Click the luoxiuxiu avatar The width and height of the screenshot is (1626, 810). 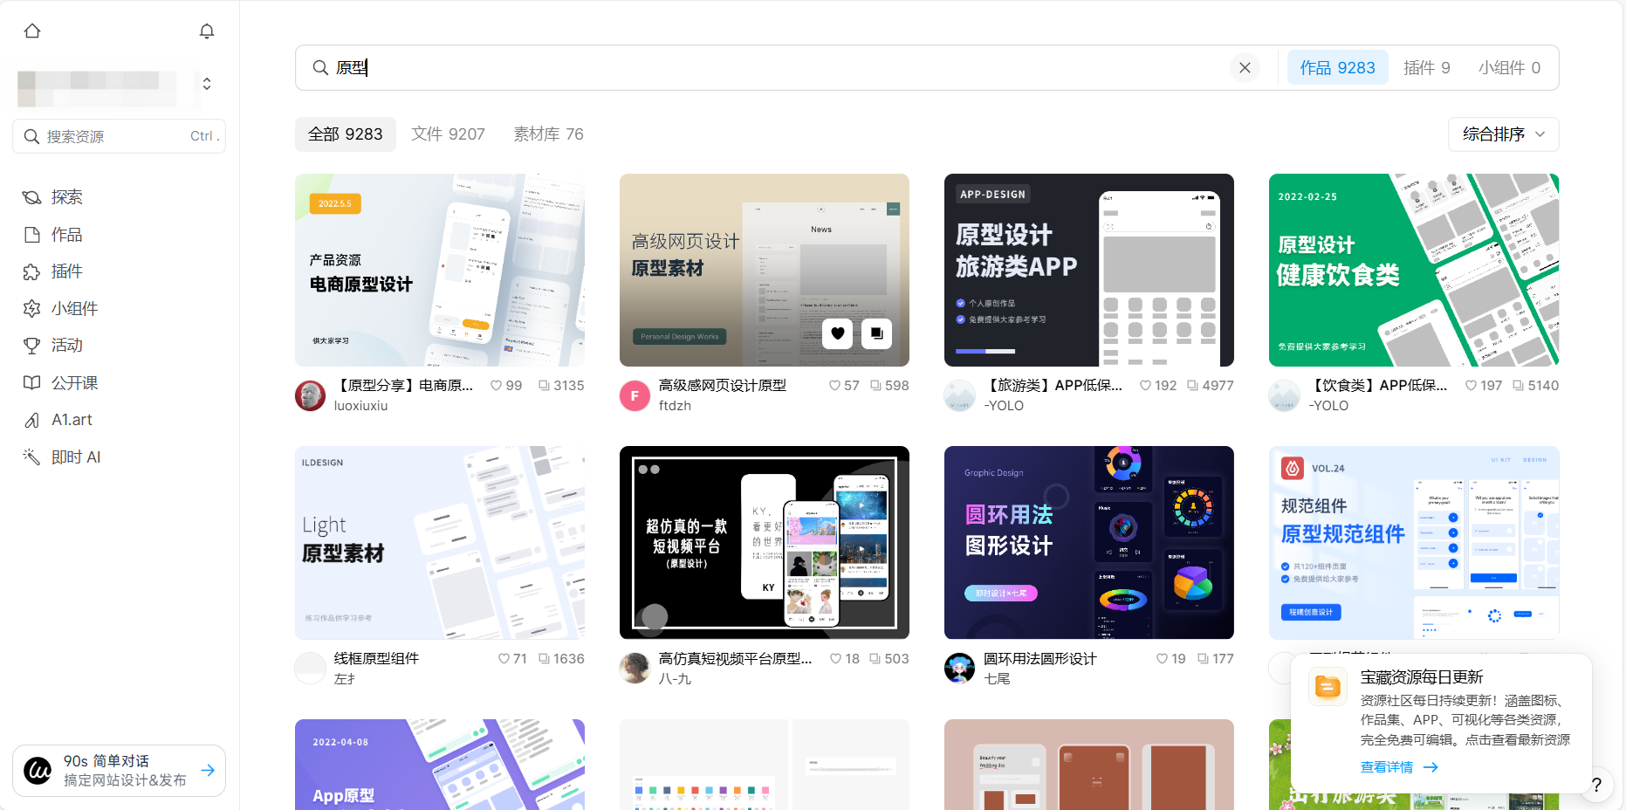[x=310, y=395]
